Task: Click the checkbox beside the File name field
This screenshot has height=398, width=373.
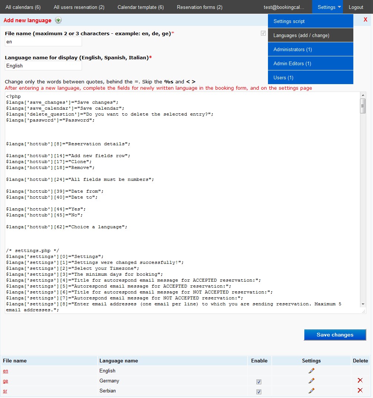Action: click(263, 33)
